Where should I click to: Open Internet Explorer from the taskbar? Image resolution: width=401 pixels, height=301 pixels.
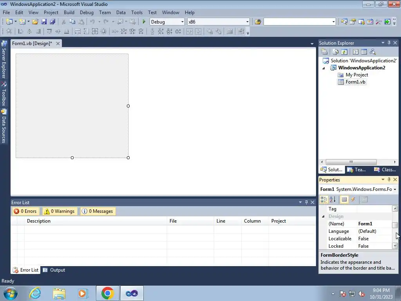click(x=35, y=293)
